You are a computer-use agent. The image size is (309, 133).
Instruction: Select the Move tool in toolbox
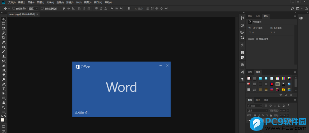click(x=3, y=19)
